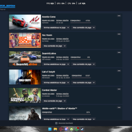This screenshot has height=132, width=132.
Task: Click the CPU usage overlay readout
Action: tap(71, 4)
